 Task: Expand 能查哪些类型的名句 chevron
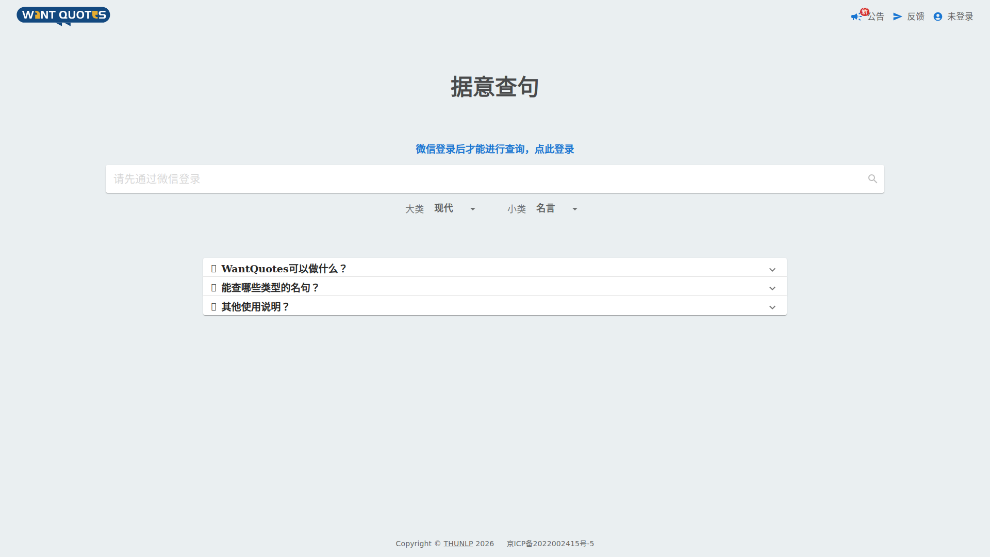point(772,288)
